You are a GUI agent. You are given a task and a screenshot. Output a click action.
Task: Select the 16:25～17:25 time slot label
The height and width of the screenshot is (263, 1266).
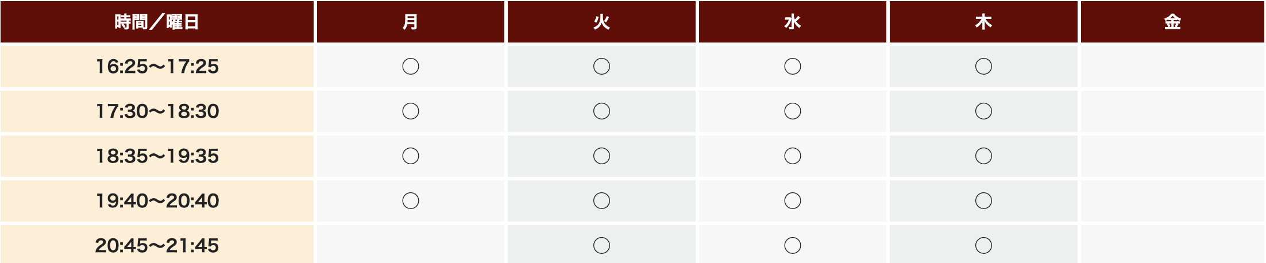coord(157,67)
